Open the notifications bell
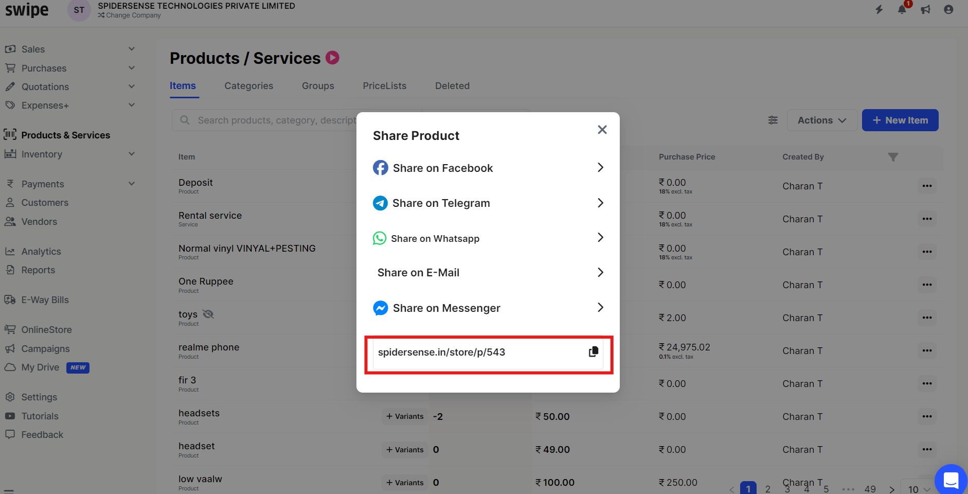The height and width of the screenshot is (494, 968). coord(902,9)
